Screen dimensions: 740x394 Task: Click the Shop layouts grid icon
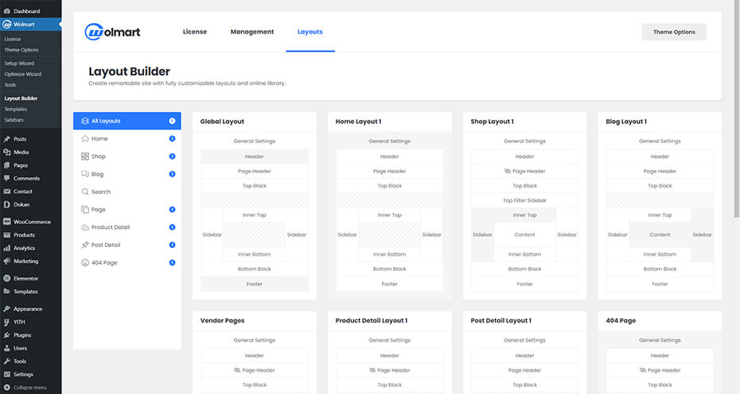[x=85, y=156]
